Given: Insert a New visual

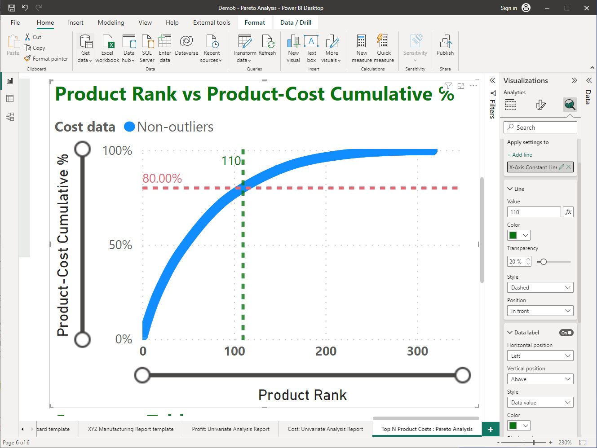Looking at the screenshot, I should click(293, 48).
